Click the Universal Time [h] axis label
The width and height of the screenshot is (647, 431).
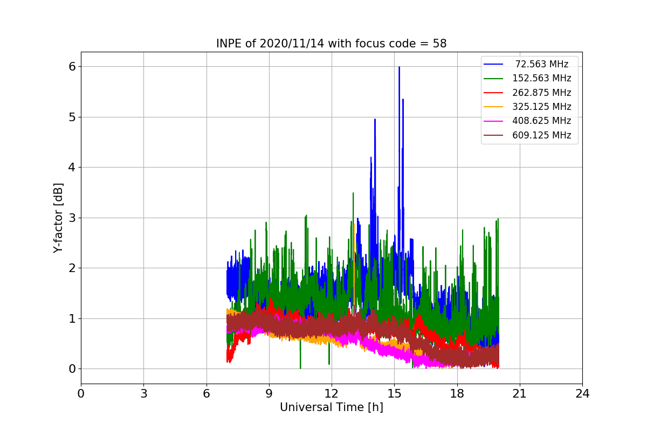(331, 407)
